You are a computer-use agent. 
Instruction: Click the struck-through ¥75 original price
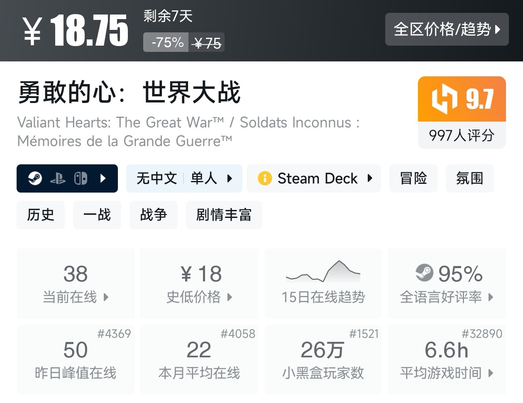tap(207, 42)
